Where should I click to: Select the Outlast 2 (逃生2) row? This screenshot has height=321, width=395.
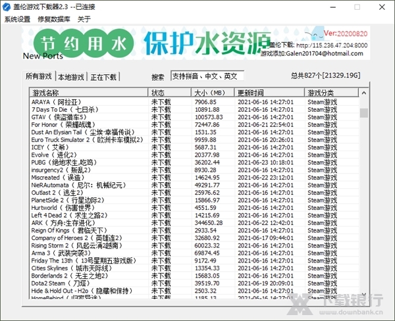click(x=194, y=193)
